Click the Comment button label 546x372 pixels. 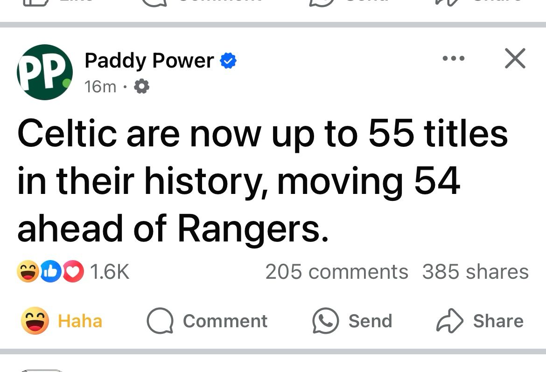tap(225, 321)
